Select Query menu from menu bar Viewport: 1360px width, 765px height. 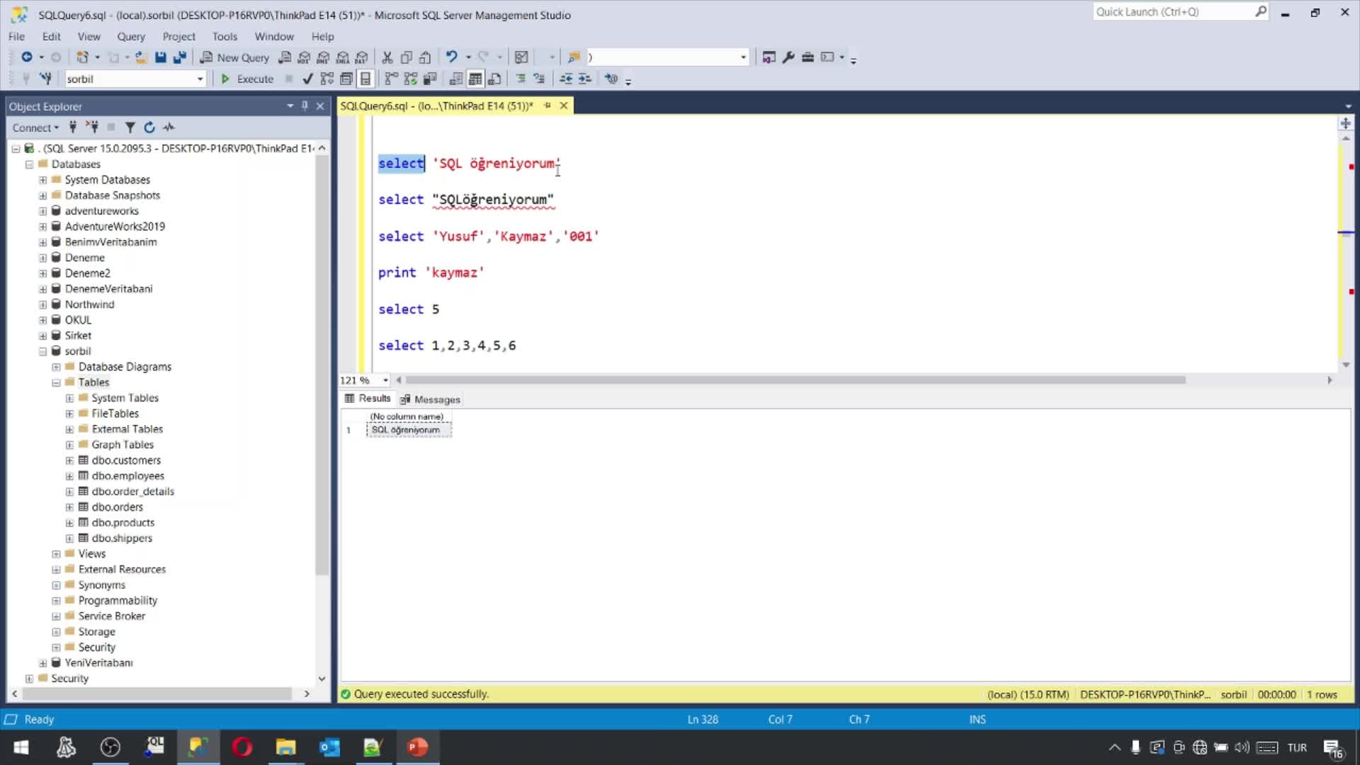131,35
